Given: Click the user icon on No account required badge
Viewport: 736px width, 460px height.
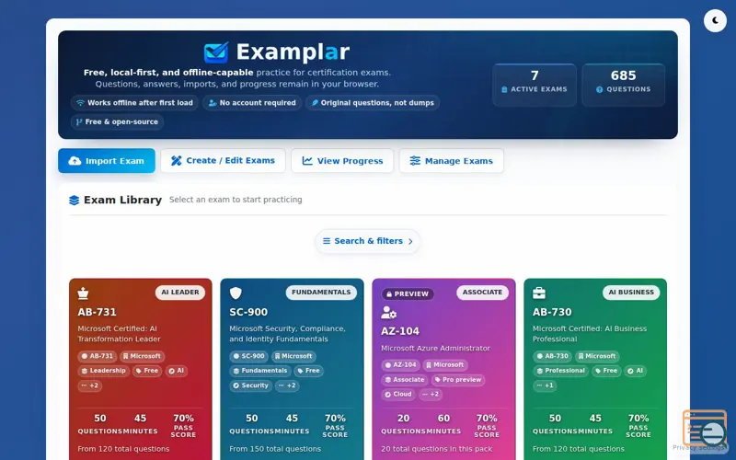Looking at the screenshot, I should click(213, 103).
